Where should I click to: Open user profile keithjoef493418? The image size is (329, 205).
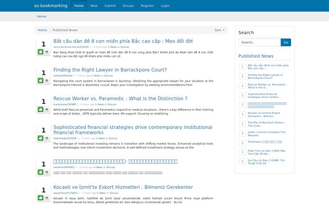(63, 76)
